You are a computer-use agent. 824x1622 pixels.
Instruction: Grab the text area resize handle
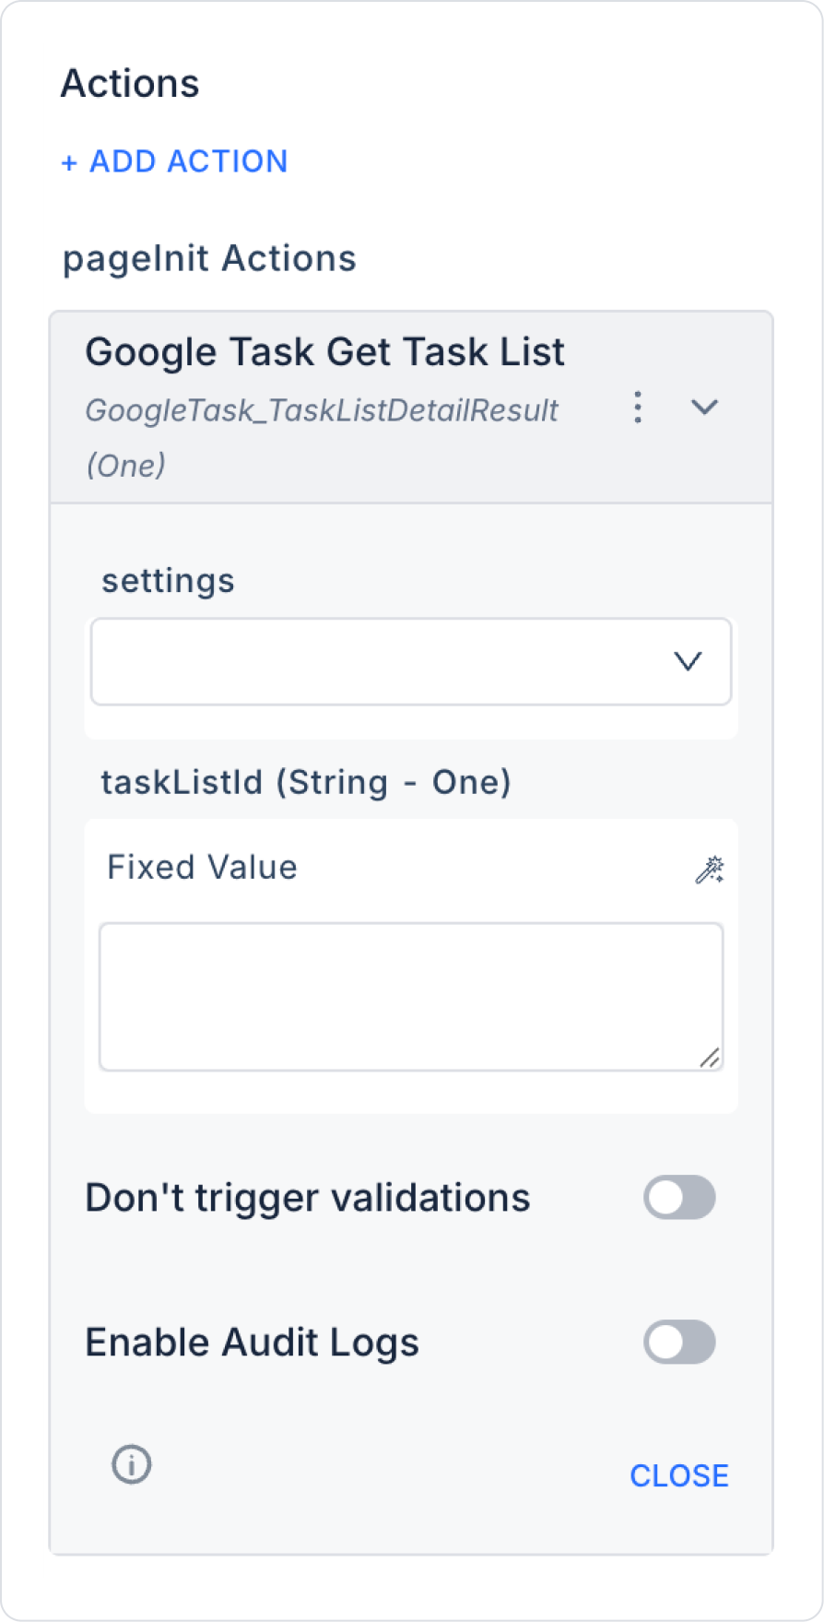pos(710,1059)
